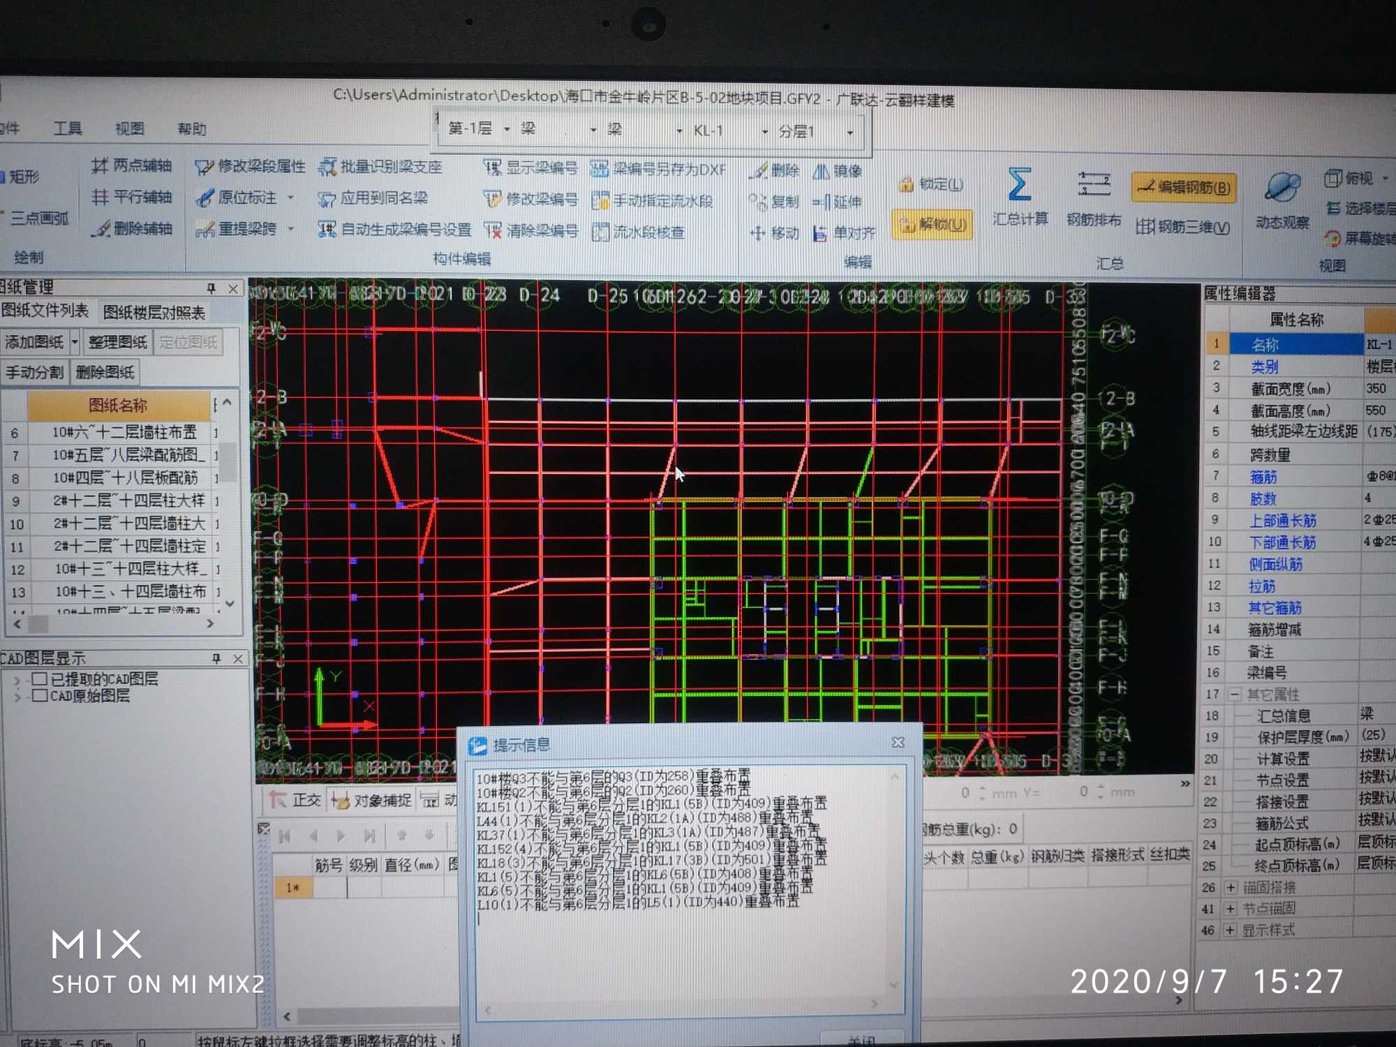The height and width of the screenshot is (1047, 1396).
Task: Run 汇总计算 sum calculation
Action: click(1020, 197)
